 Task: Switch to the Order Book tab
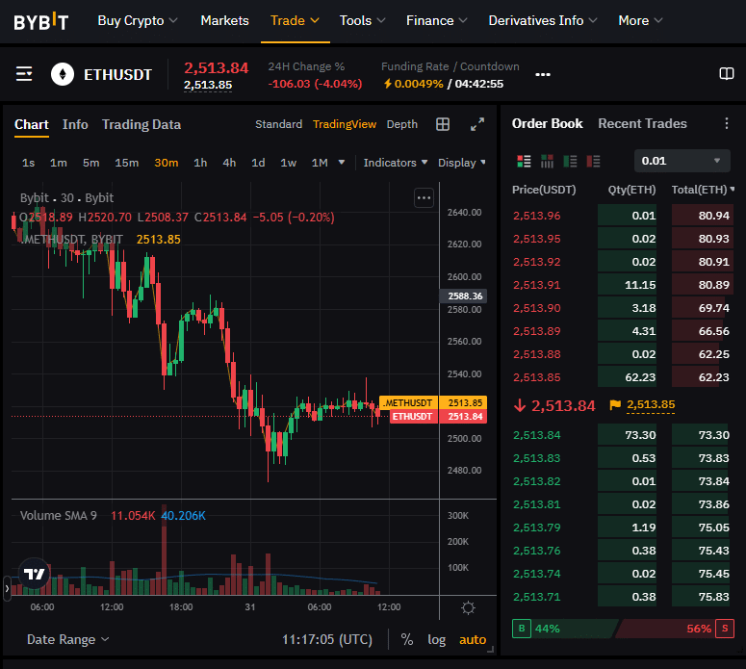click(547, 124)
